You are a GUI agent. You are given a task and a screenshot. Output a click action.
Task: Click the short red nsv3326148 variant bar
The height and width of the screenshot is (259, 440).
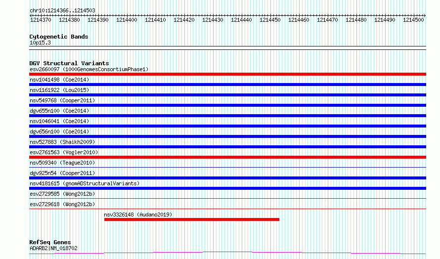coord(192,219)
